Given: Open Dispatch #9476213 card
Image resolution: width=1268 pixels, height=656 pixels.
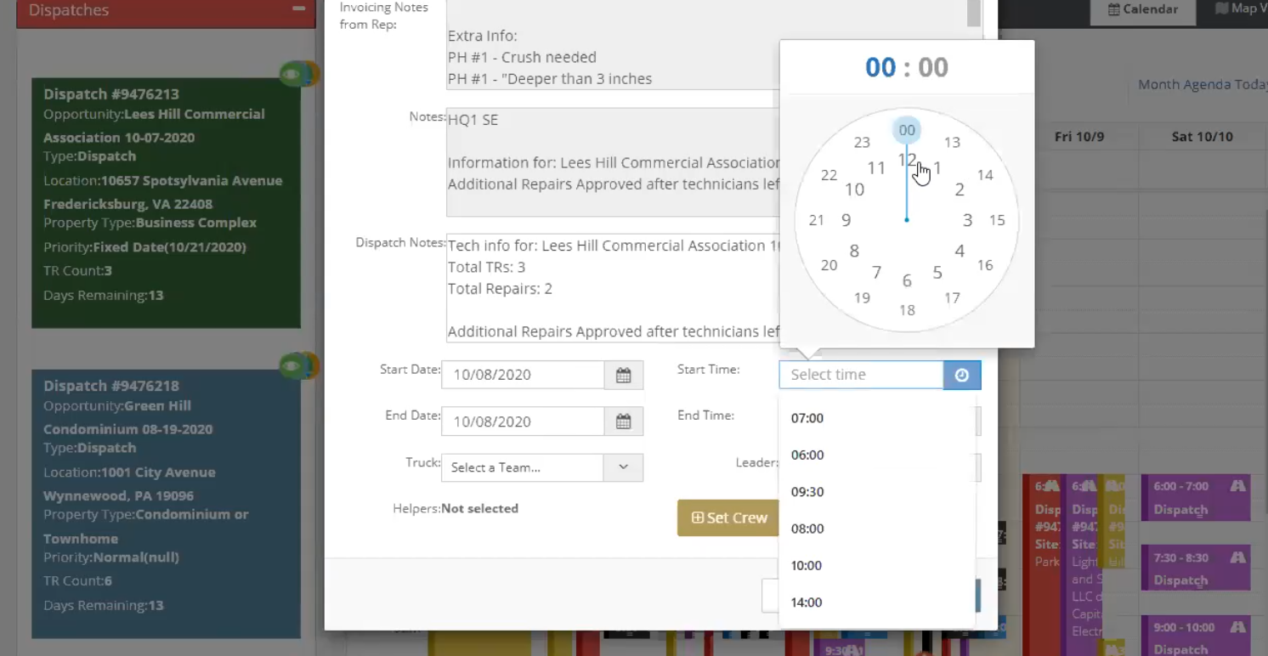Looking at the screenshot, I should pyautogui.click(x=166, y=204).
